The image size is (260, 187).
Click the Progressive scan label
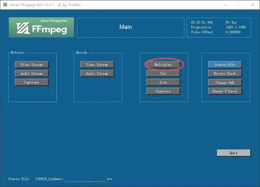(x=201, y=27)
